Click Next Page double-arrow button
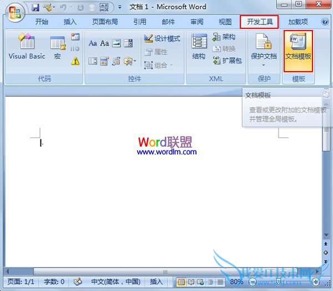This screenshot has width=333, height=291. coord(326,262)
